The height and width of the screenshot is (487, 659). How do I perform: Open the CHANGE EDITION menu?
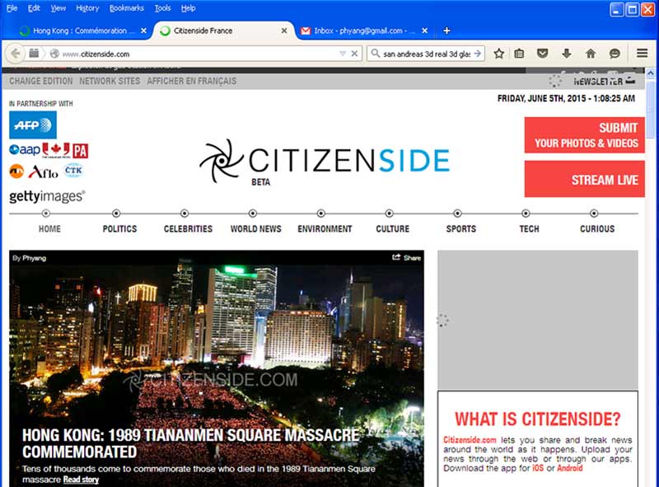(x=40, y=81)
